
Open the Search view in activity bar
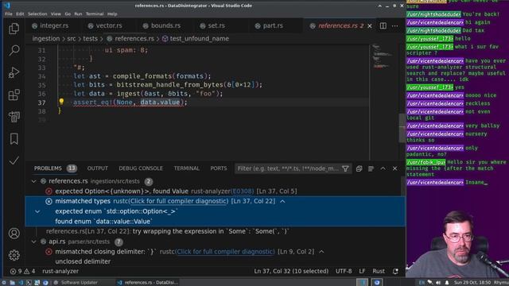coord(14,50)
